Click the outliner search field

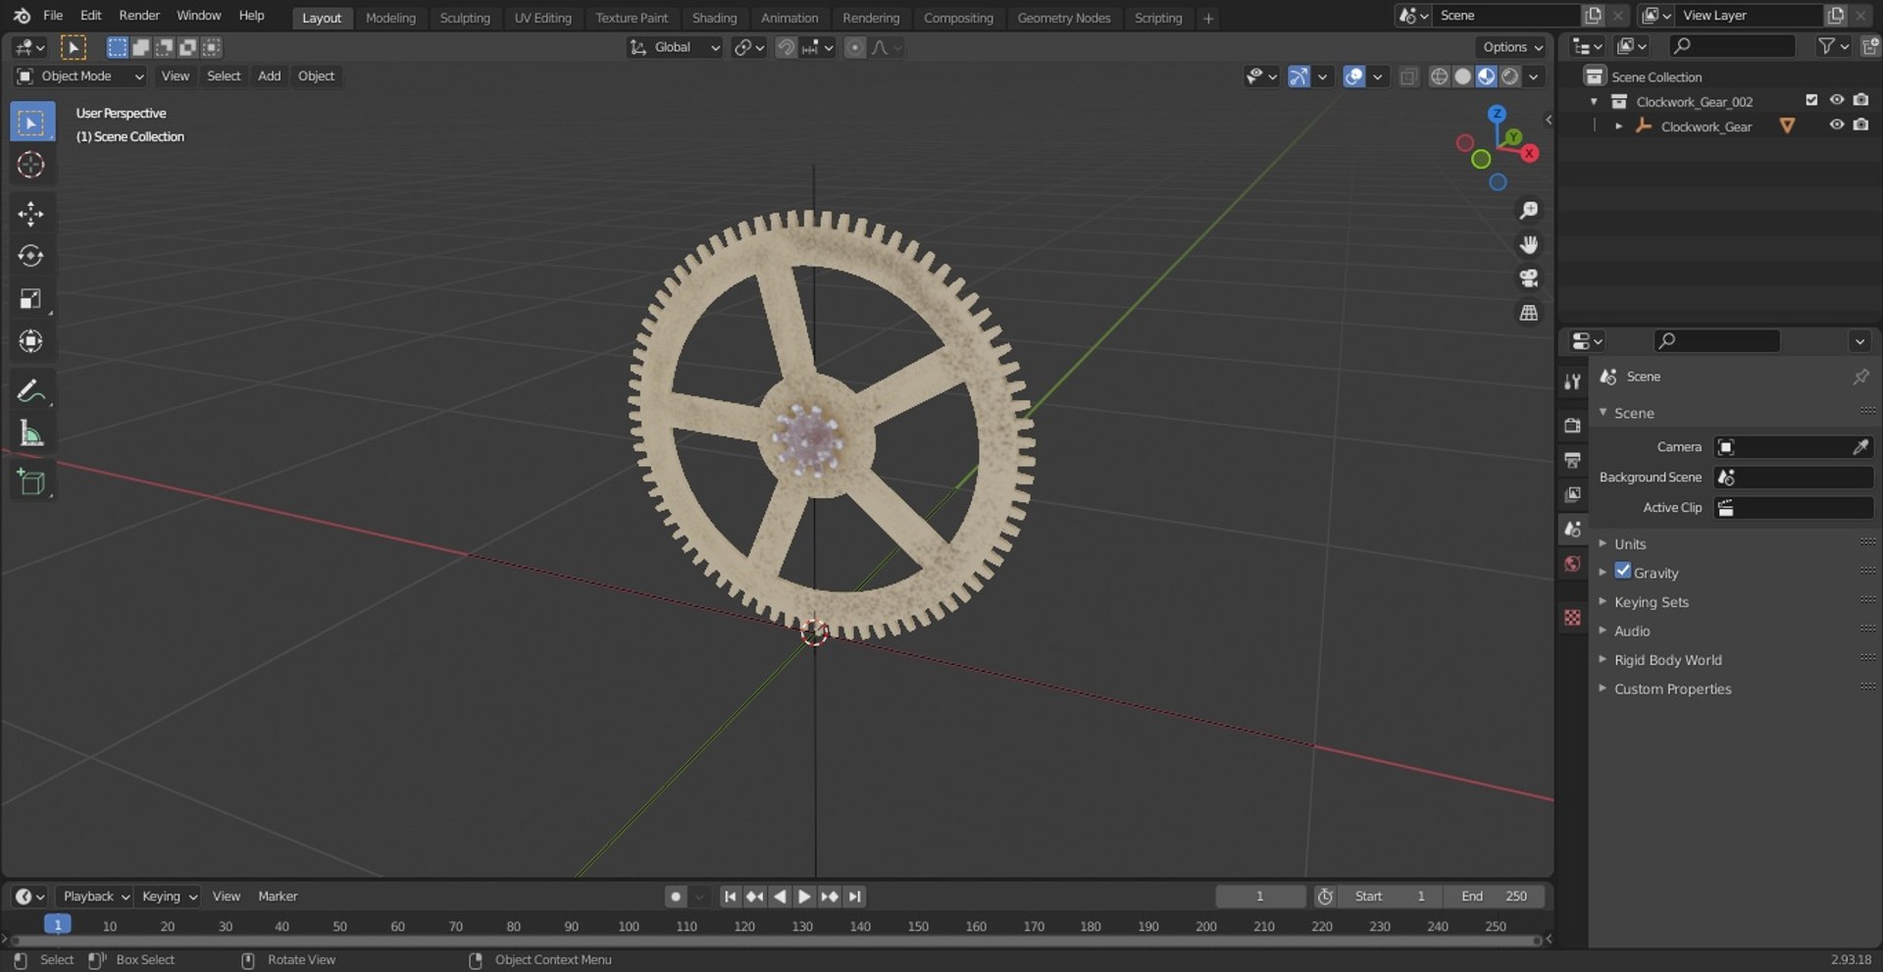point(1733,46)
